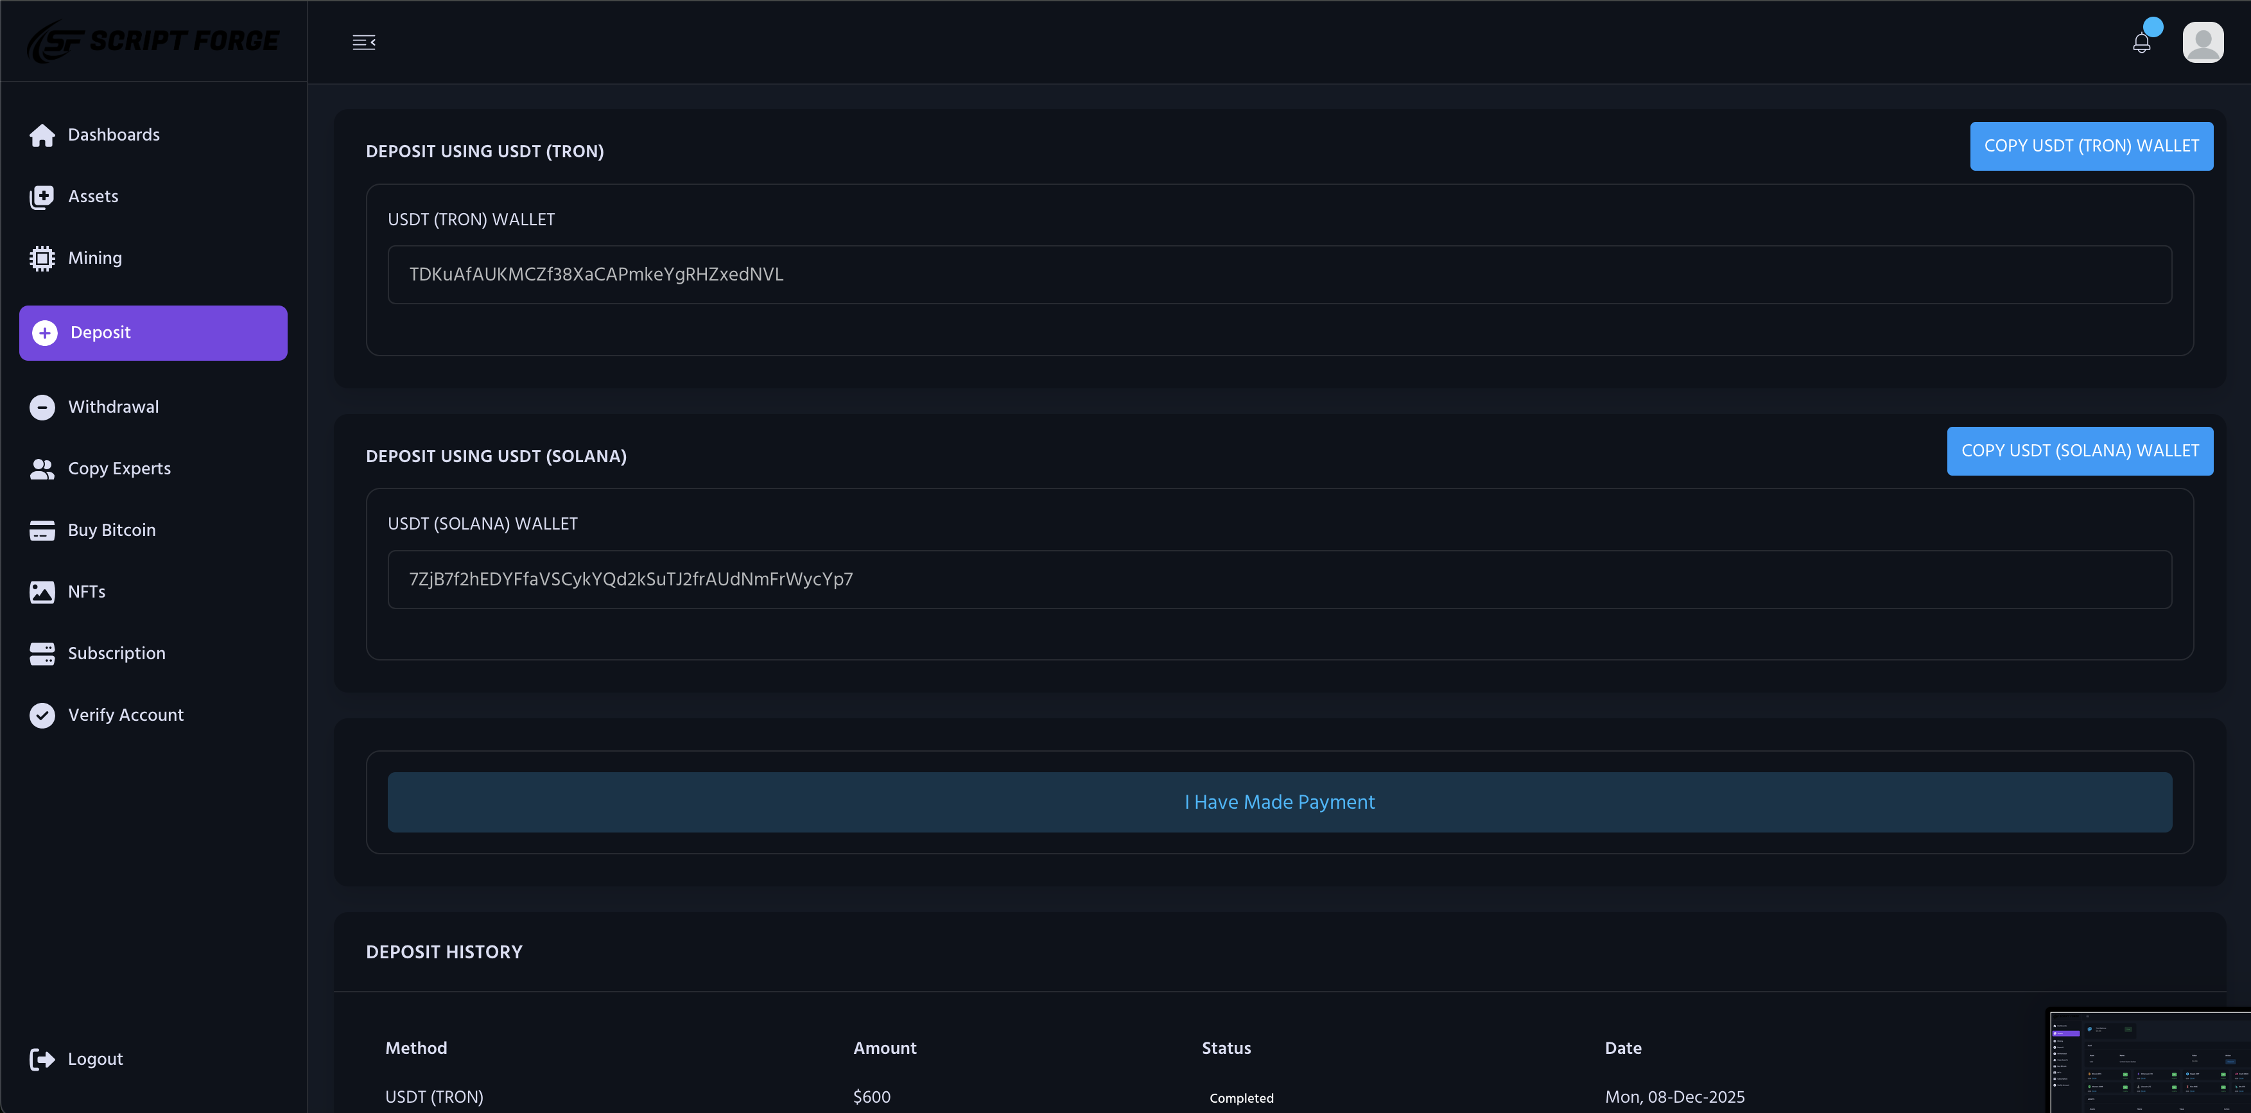Click I Have Made Payment button
Screen dimensions: 2251x1113
1280,802
